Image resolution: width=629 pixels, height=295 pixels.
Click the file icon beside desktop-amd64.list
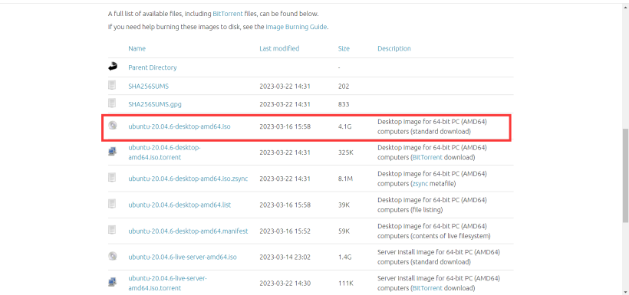[x=112, y=204]
